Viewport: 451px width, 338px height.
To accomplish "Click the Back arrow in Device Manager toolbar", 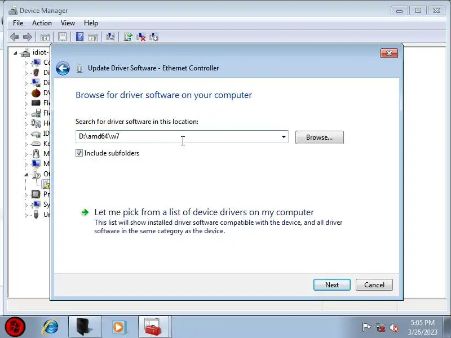I will pos(15,37).
